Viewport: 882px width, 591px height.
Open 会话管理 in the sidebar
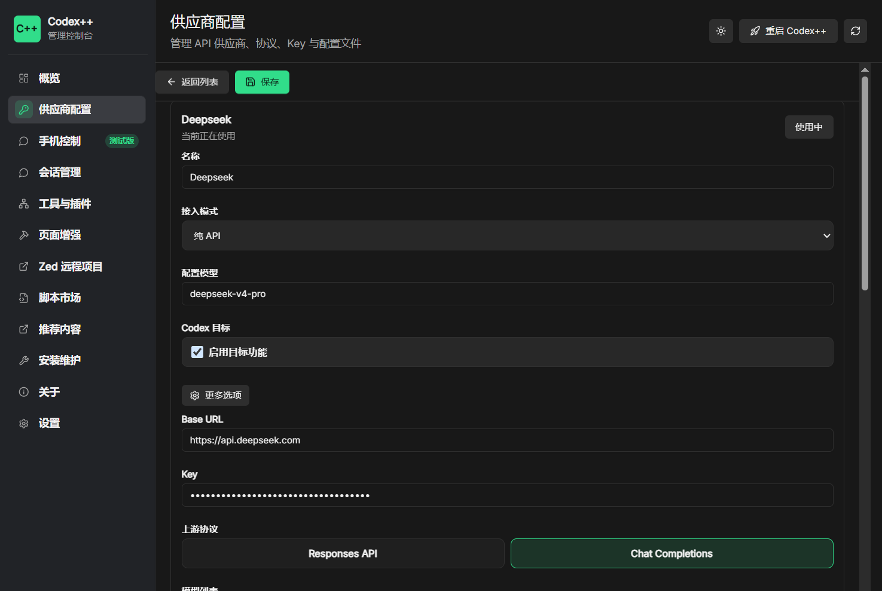[77, 173]
